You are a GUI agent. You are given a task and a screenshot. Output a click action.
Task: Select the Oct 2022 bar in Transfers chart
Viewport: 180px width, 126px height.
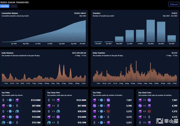point(171,39)
